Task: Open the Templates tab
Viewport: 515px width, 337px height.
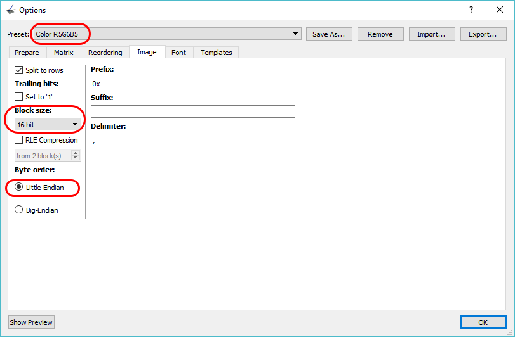Action: [x=216, y=53]
